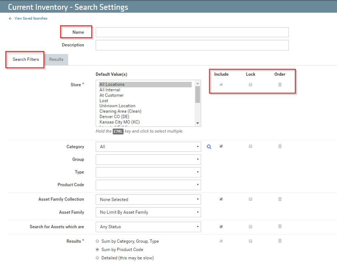Open the Any Status dropdown
The height and width of the screenshot is (263, 337).
pos(148,227)
